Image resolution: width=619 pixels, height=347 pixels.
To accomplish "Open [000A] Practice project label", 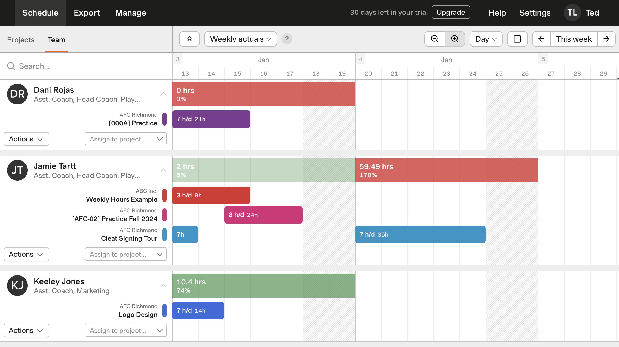I will click(x=133, y=123).
